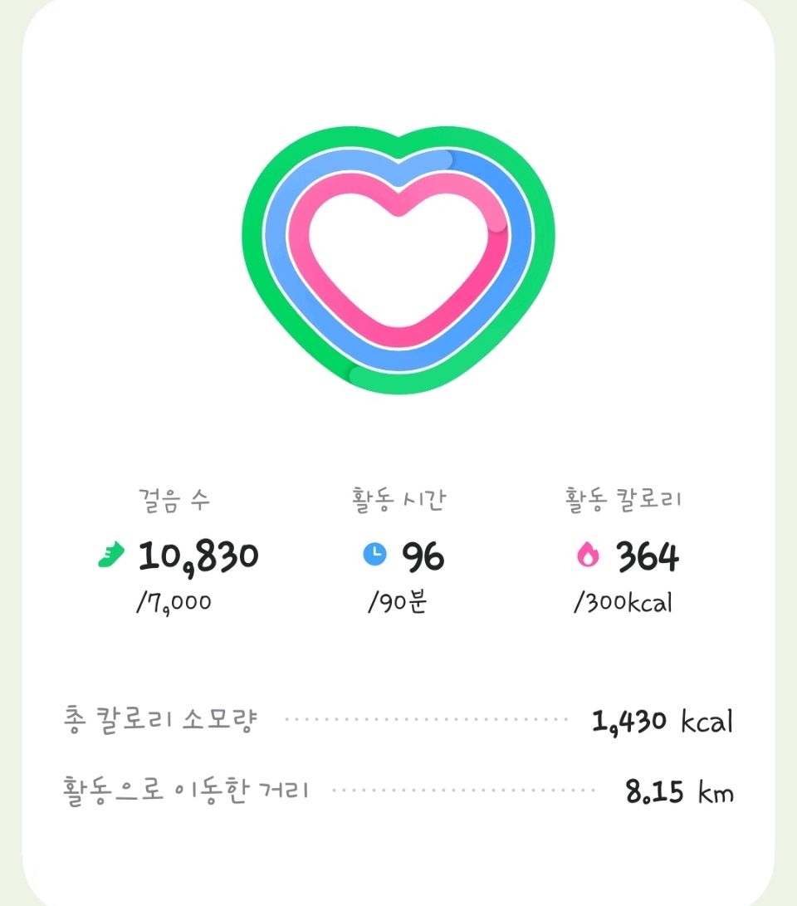Click the green running shoe steps icon

point(111,555)
